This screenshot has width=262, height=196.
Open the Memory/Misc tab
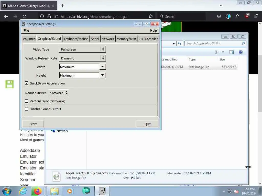(126, 39)
